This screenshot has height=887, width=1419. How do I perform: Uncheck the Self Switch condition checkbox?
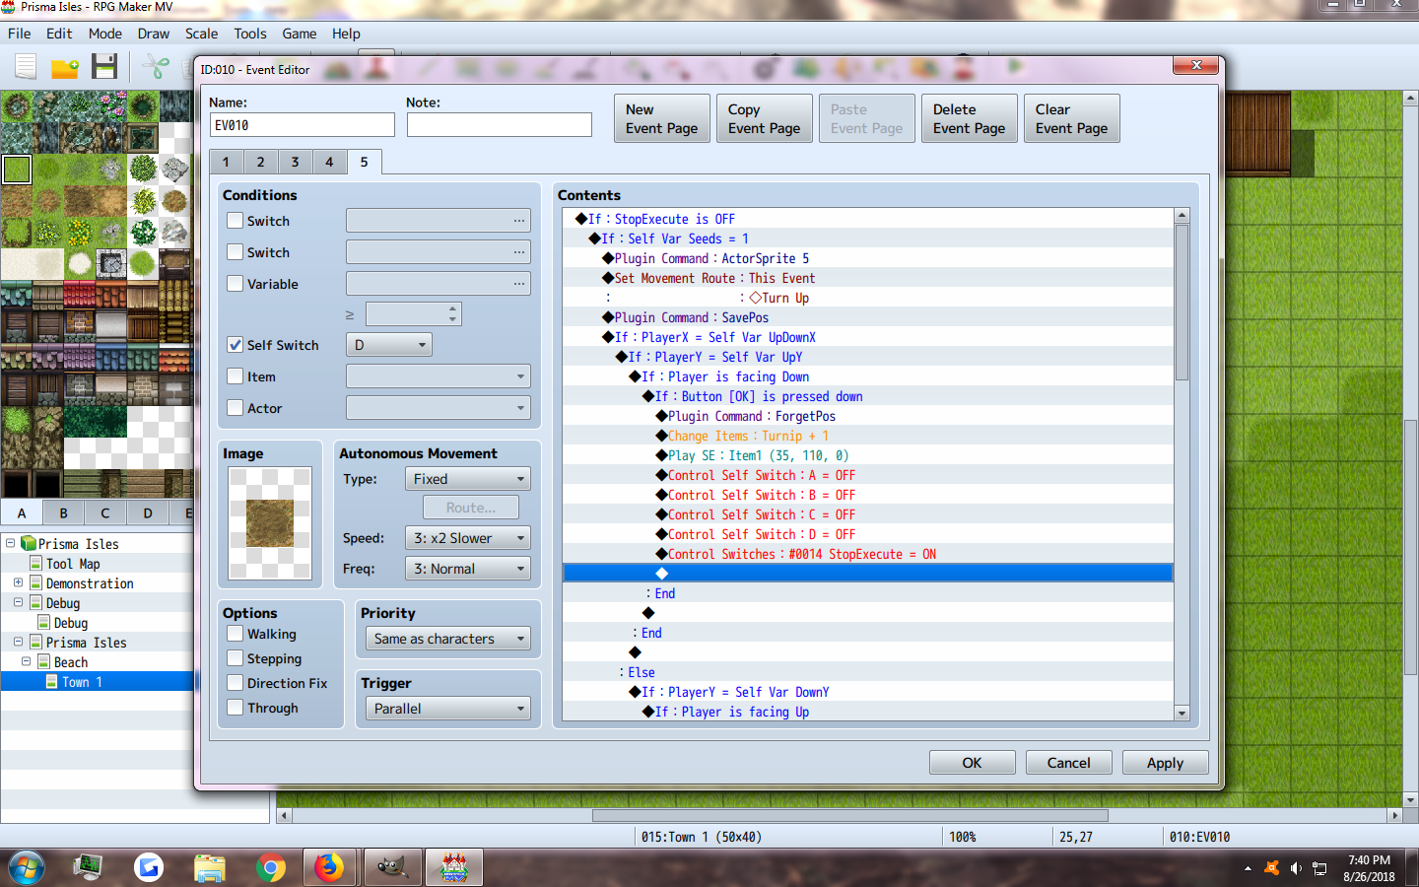point(235,345)
